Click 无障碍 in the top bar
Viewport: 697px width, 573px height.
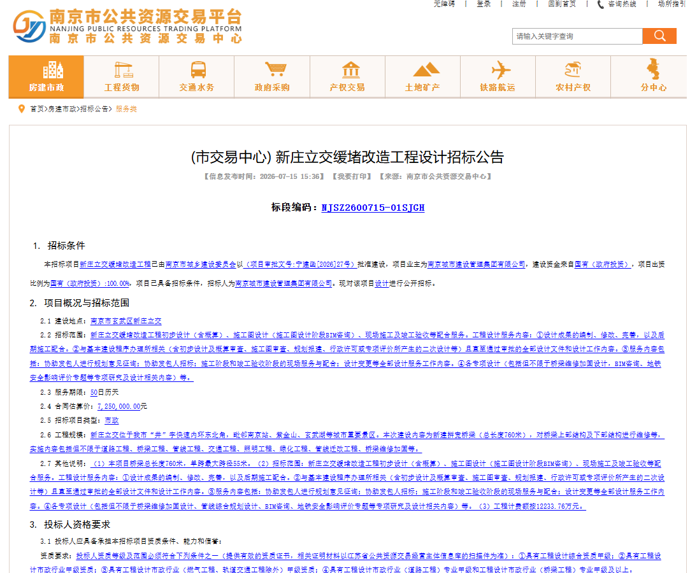click(x=444, y=4)
